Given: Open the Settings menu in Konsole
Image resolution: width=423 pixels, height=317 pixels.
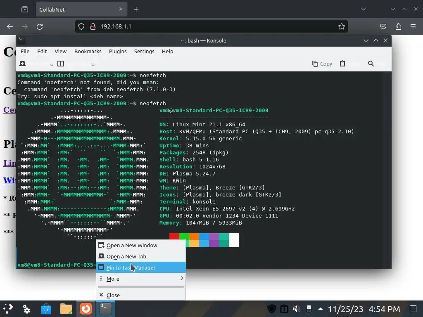Looking at the screenshot, I should pos(144,51).
